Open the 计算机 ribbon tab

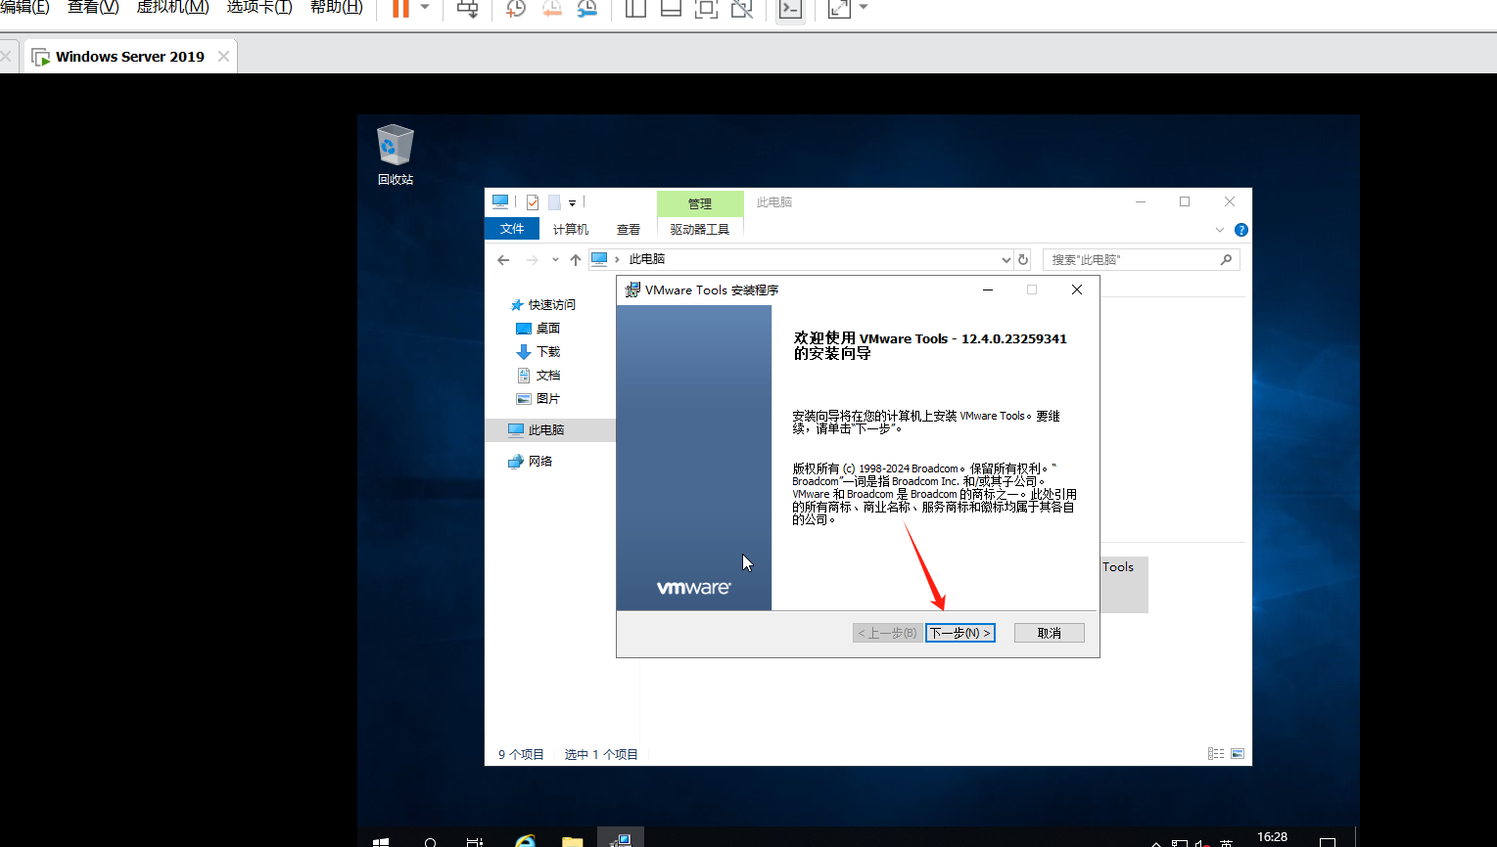571,229
